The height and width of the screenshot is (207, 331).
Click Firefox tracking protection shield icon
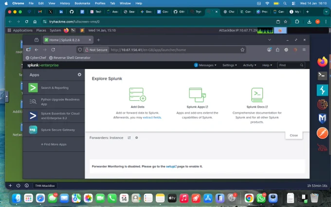pos(80,50)
